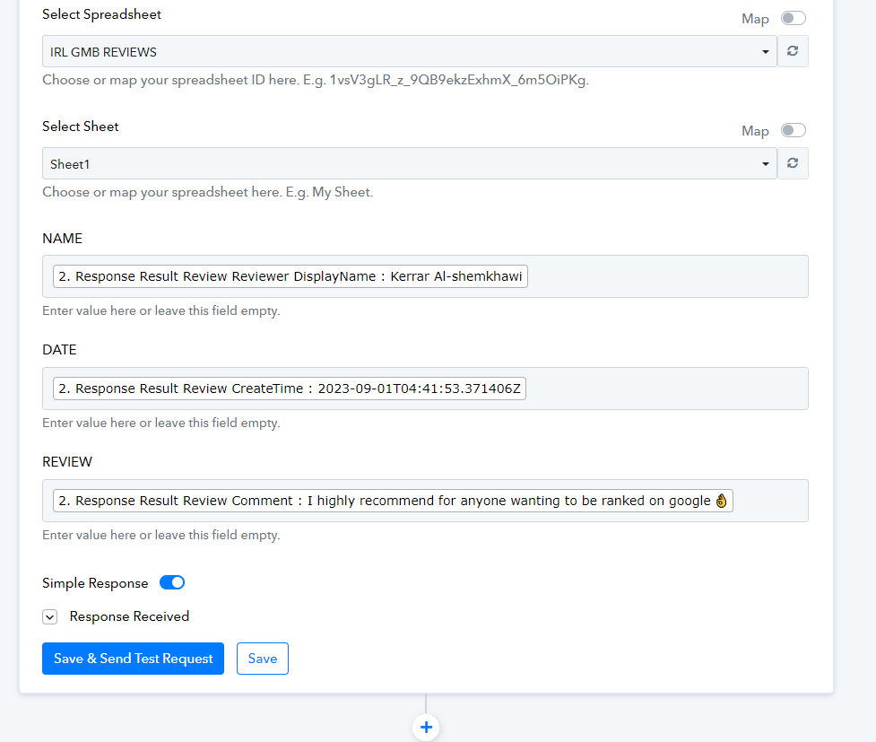
Task: Disable the Simple Response toggle
Action: (172, 582)
